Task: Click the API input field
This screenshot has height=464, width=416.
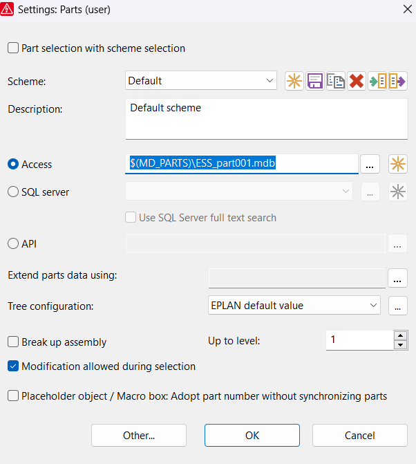Action: coord(256,243)
